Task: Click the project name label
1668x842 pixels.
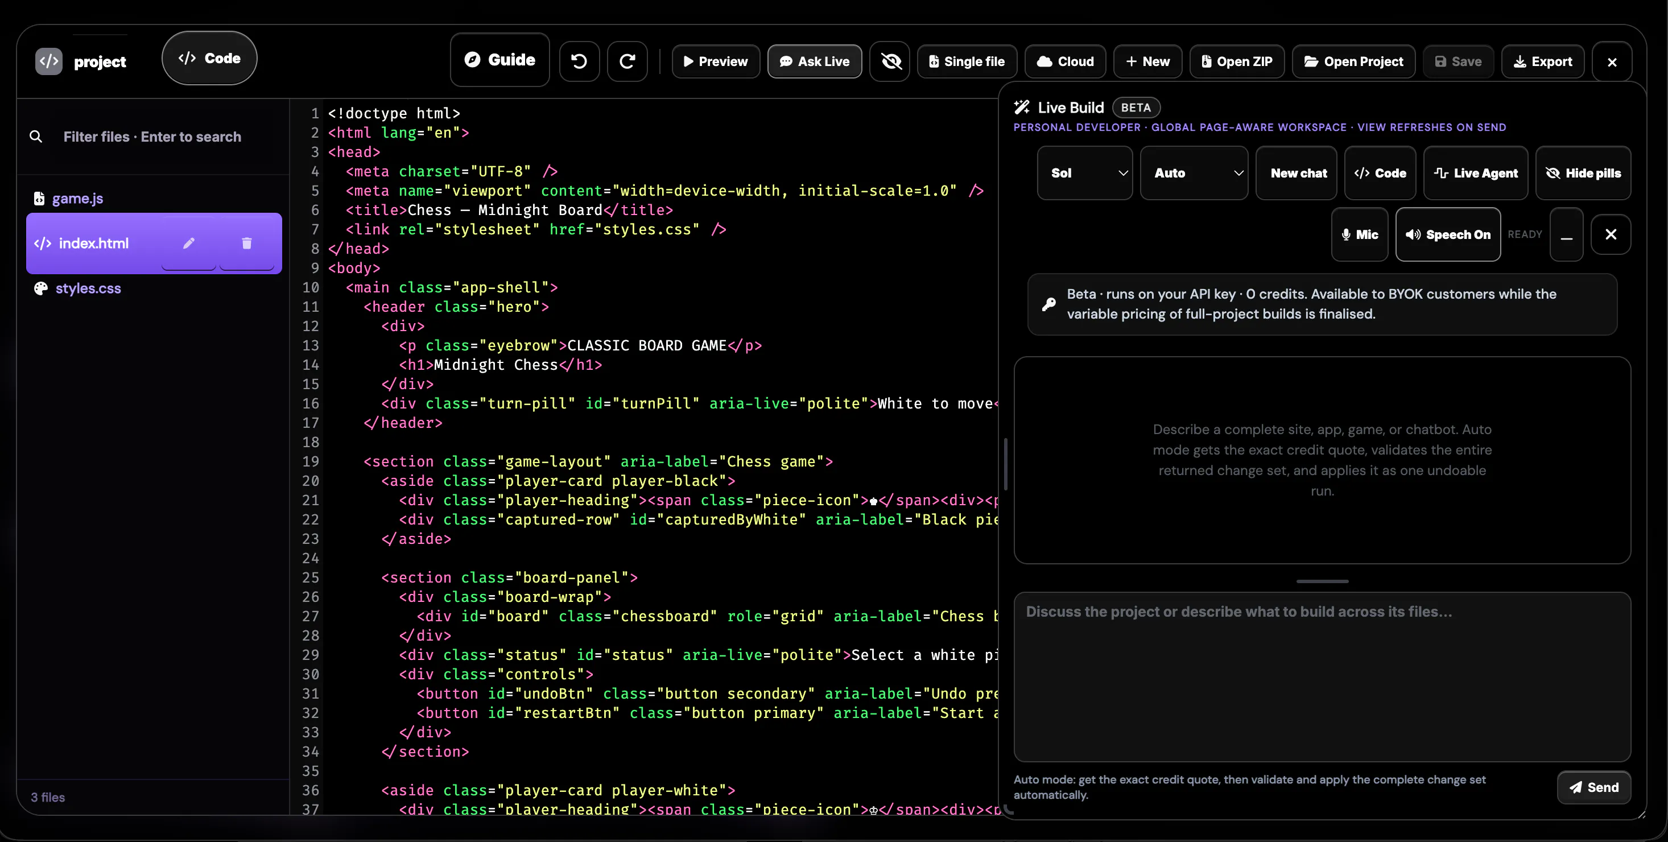Action: click(x=100, y=61)
